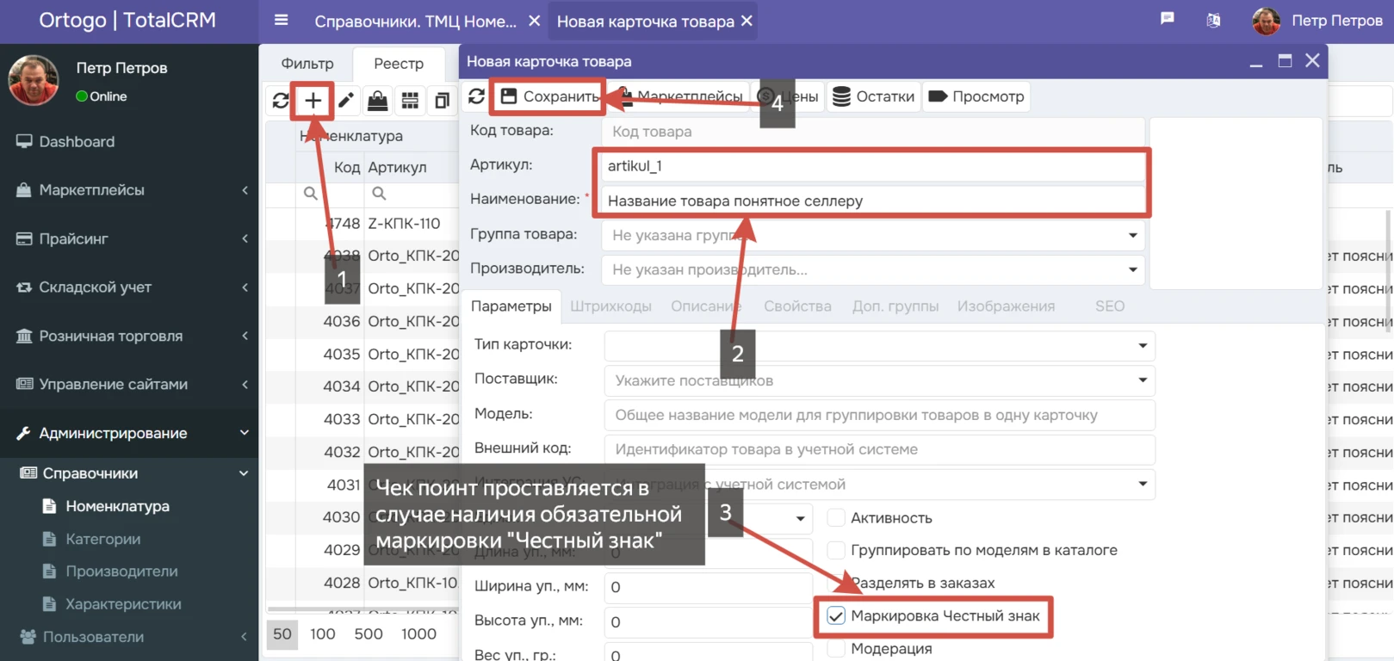Expand Пользователи sidebar section
This screenshot has height=661, width=1394.
(x=129, y=637)
